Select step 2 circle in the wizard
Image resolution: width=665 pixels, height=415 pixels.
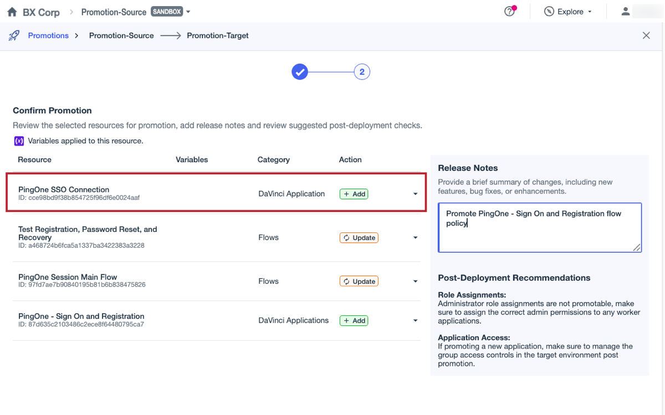(362, 72)
